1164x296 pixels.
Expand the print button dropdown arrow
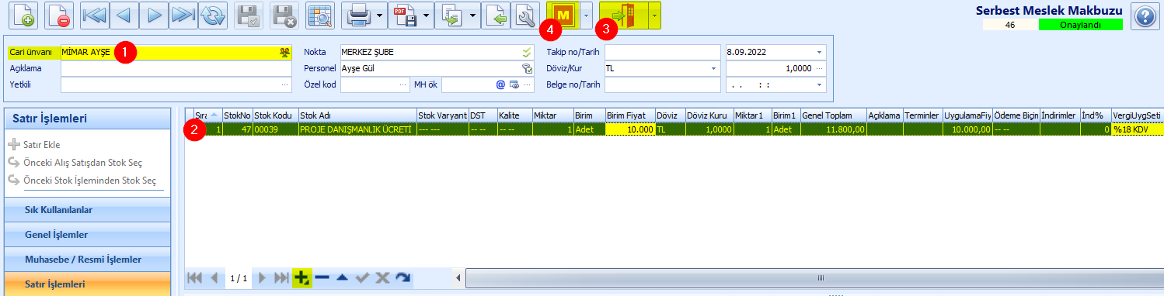point(379,15)
